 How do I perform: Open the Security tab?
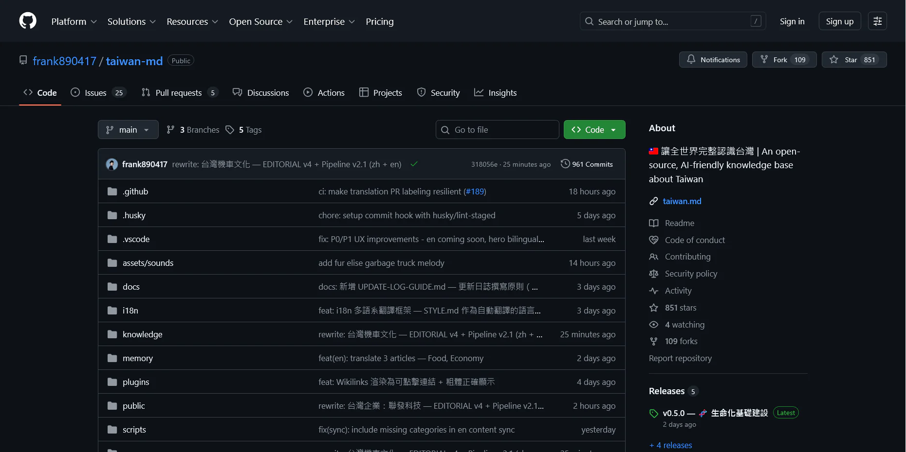[x=438, y=92]
